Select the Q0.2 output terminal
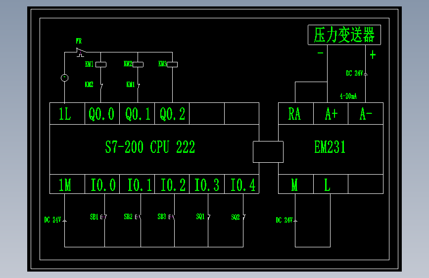Viewport: 429px width, 278px height. (x=172, y=114)
